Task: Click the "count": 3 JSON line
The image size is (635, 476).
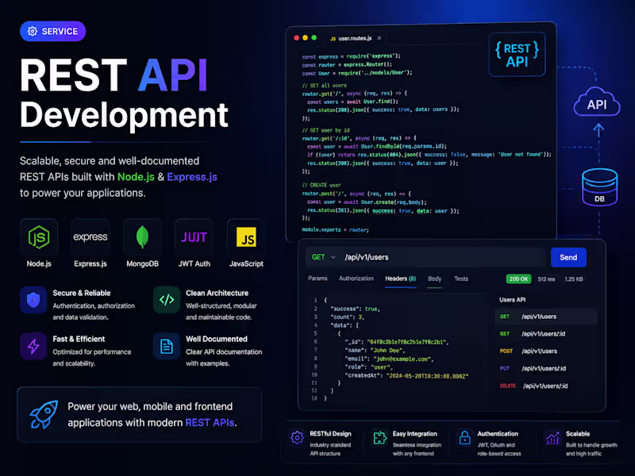Action: tap(347, 317)
